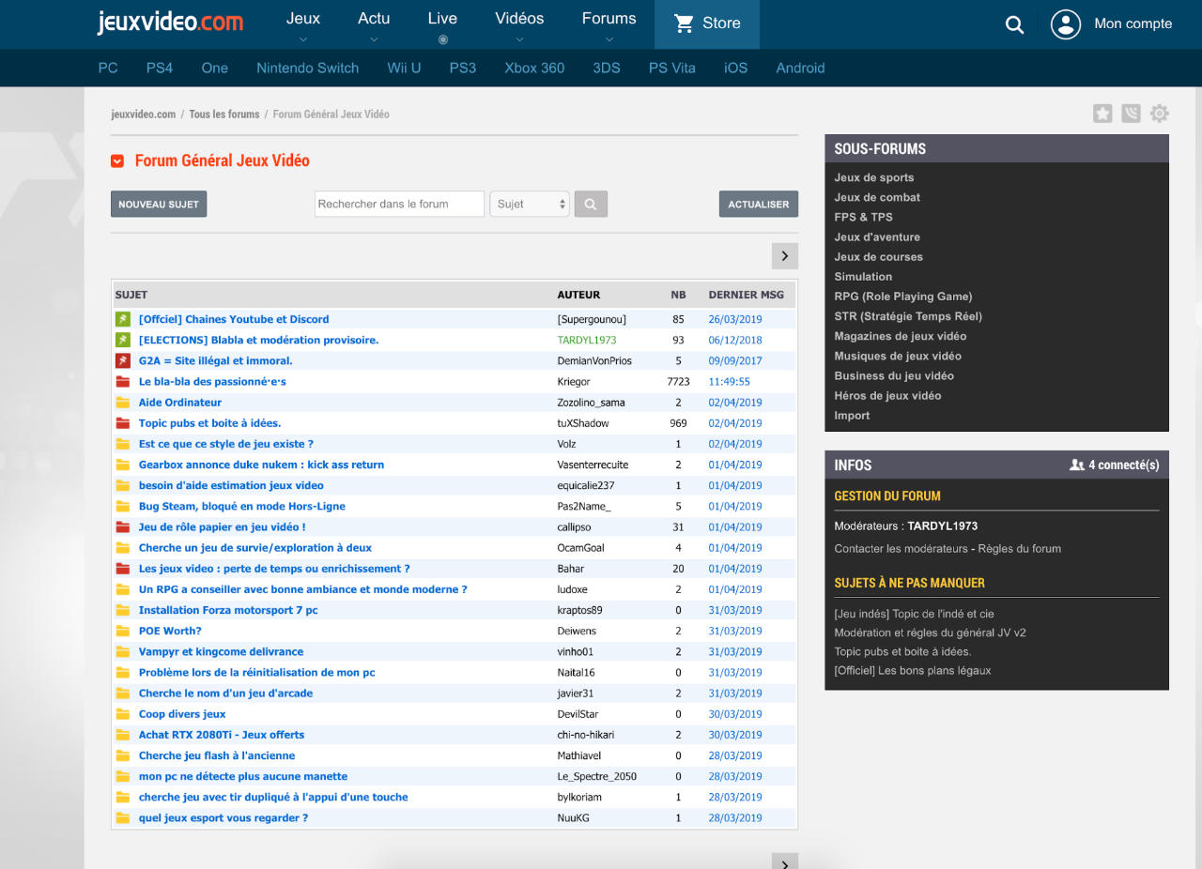Click red folder icon of Le bla-bla des passionné·e·s
Screen dimensions: 1202x869
(122, 382)
